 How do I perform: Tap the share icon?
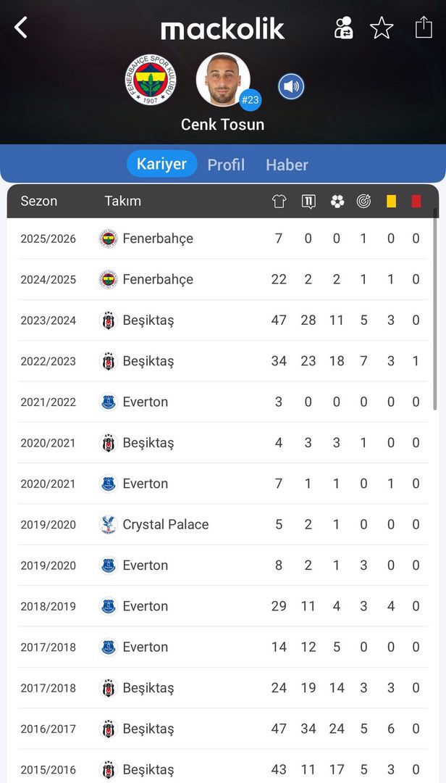point(423,28)
